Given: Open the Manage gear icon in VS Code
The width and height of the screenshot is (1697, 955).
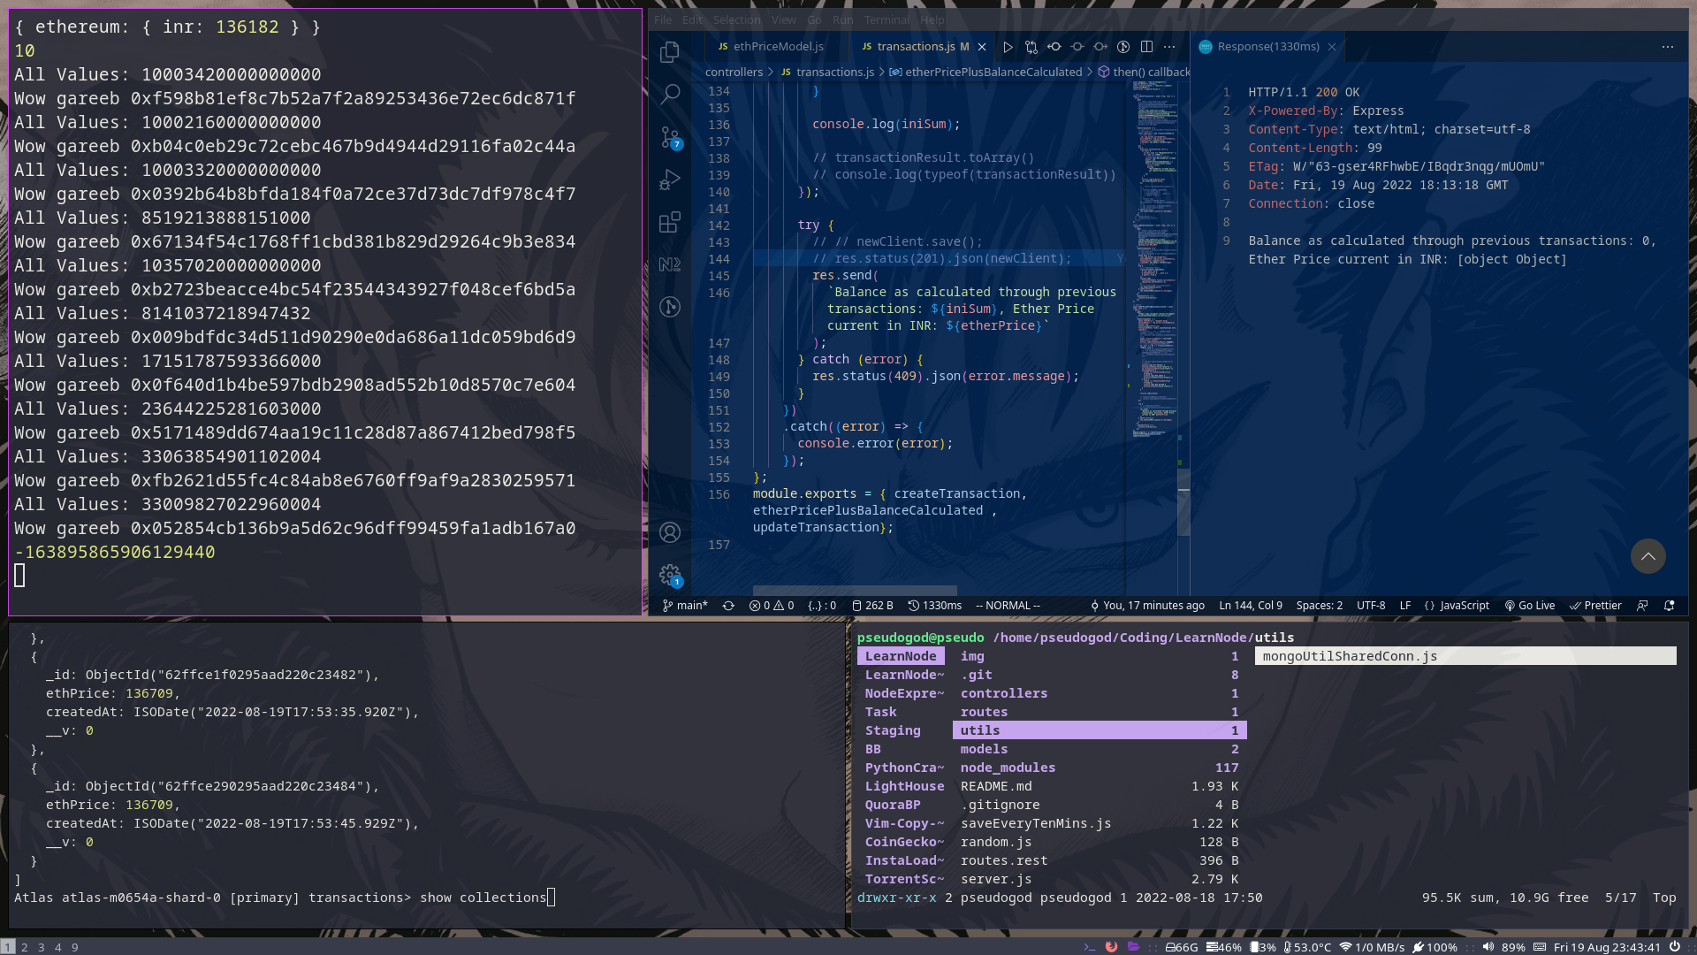Looking at the screenshot, I should 670,575.
